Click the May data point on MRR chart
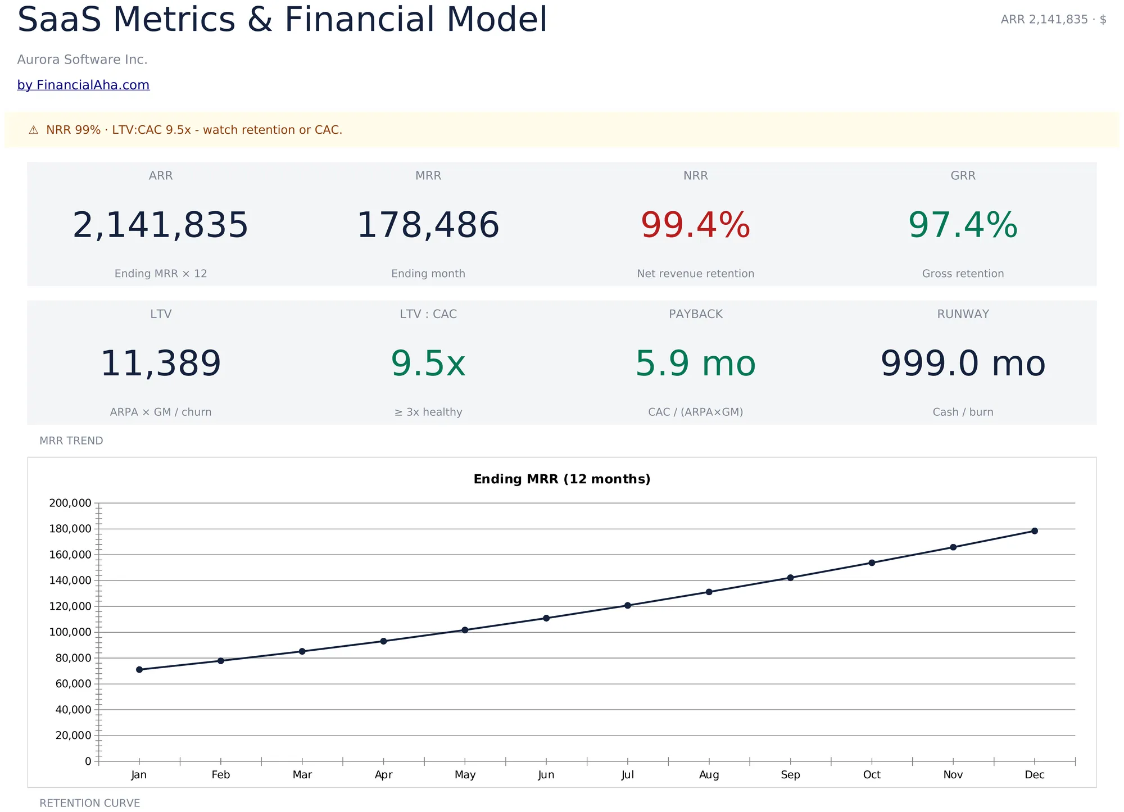Viewport: 1124px width, 812px height. tap(465, 630)
